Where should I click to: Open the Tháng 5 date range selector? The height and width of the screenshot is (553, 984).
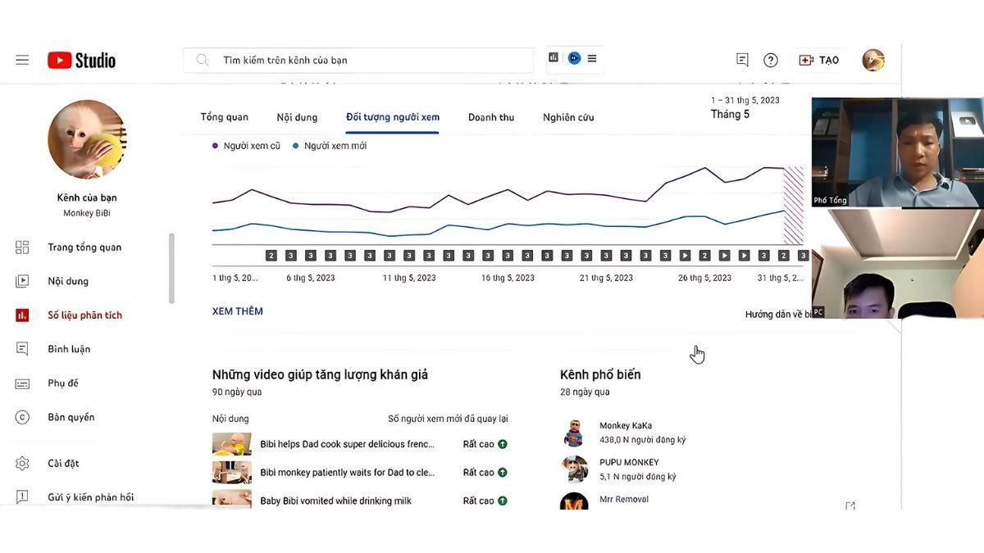(x=731, y=114)
